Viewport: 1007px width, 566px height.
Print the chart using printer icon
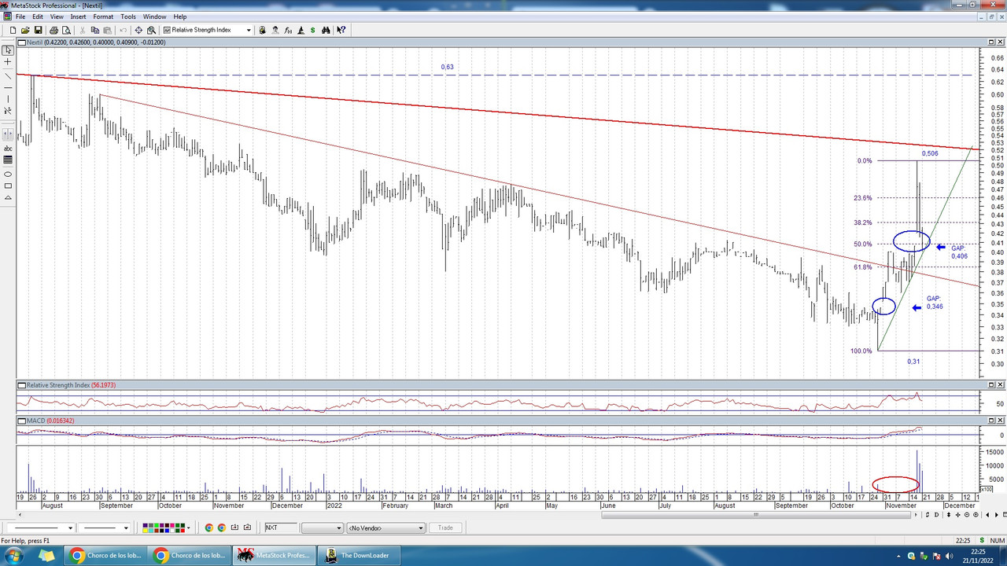[x=53, y=30]
